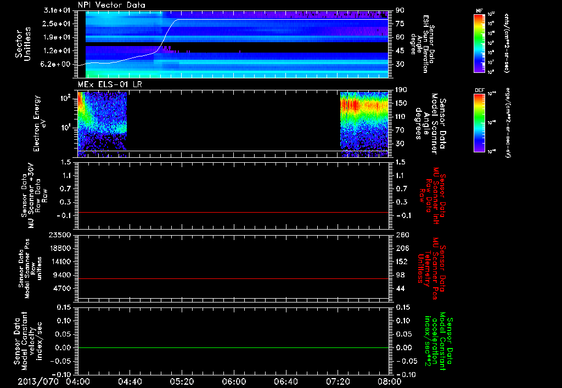
Task: Select the 'Sector Unitless' axis title
Action: point(23,44)
